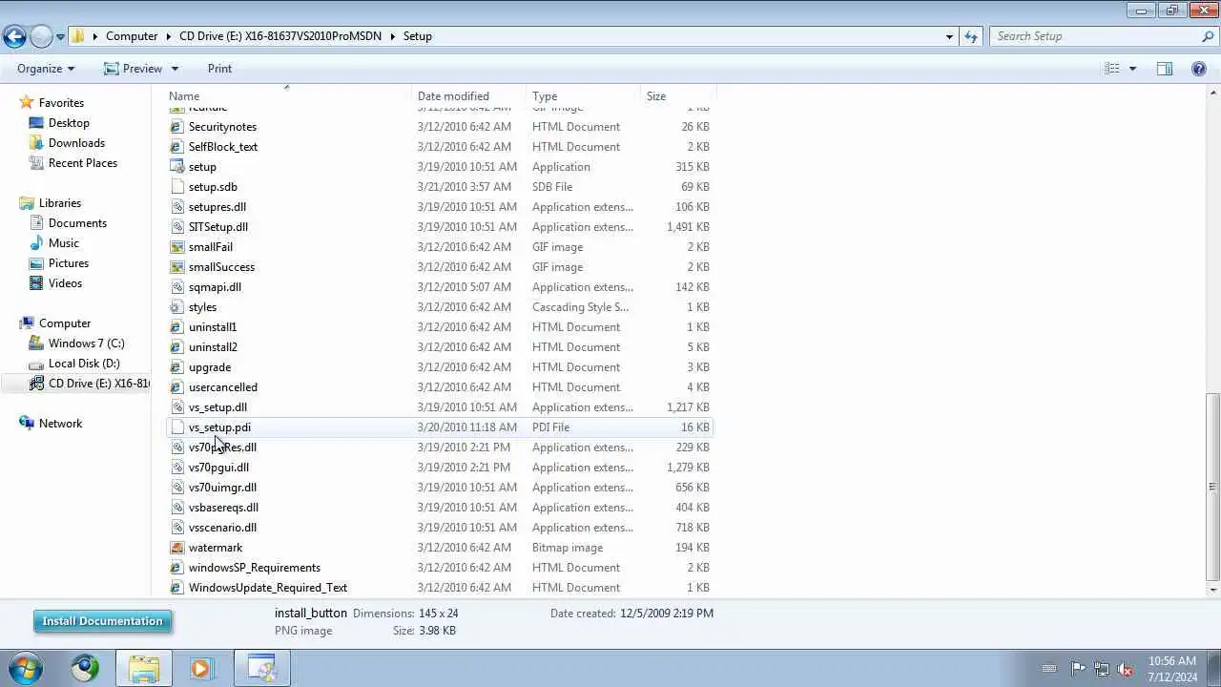Click the volume icon in system tray
The image size is (1221, 687).
[x=1125, y=669]
